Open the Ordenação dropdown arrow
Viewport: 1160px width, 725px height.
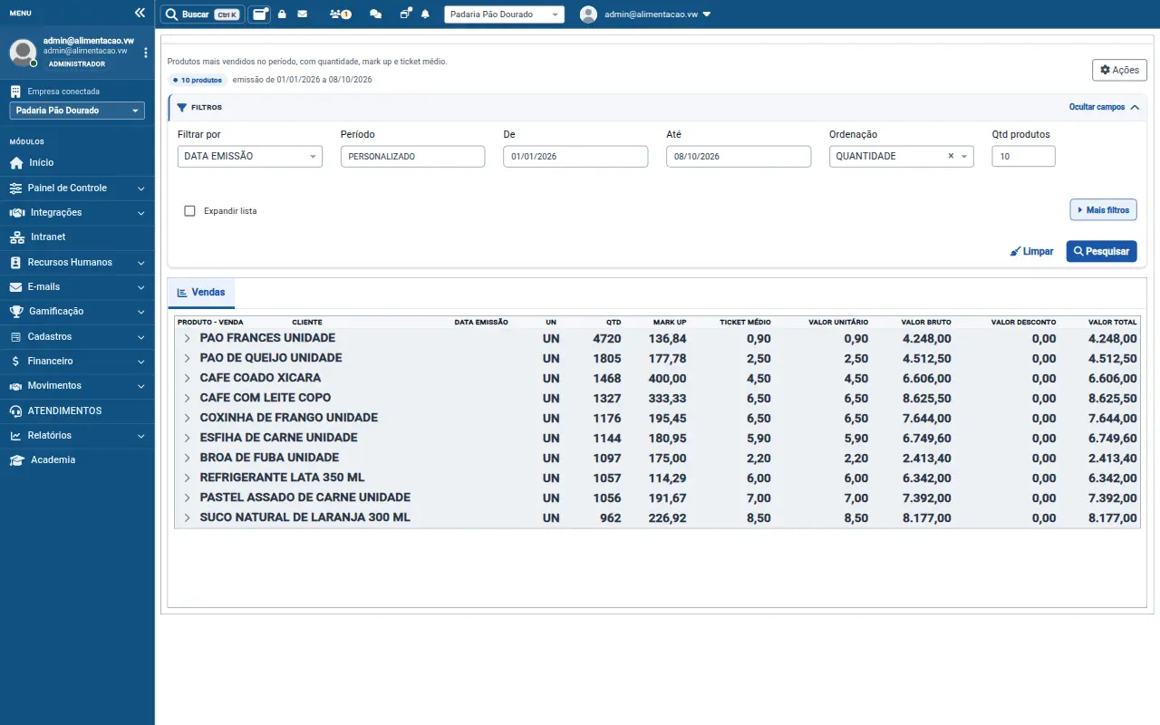tap(964, 157)
